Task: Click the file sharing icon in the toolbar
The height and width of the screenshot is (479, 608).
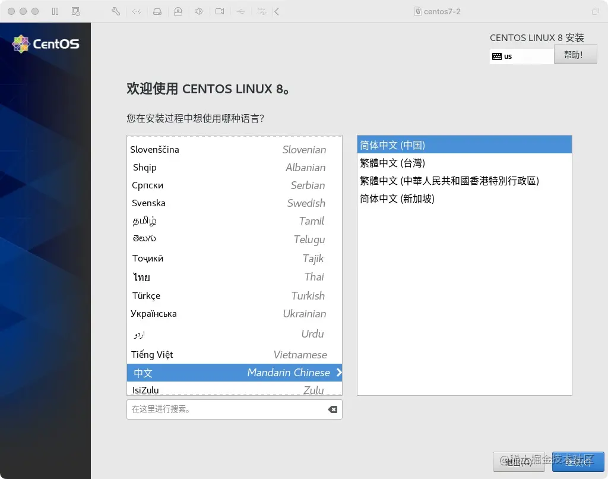Action: click(x=261, y=11)
